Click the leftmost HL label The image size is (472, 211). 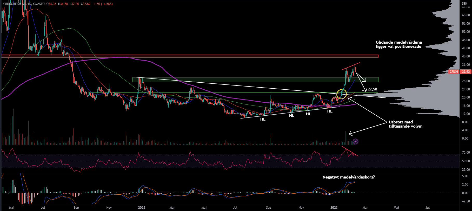[x=263, y=119]
